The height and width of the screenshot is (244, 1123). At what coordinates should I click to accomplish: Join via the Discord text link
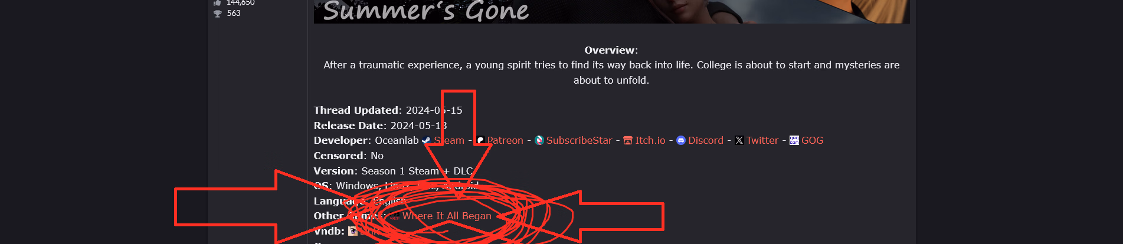point(706,140)
